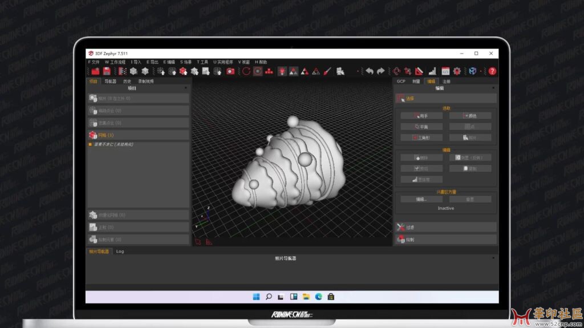Switch to the 导航器 tab
Image resolution: width=584 pixels, height=328 pixels.
tap(110, 81)
